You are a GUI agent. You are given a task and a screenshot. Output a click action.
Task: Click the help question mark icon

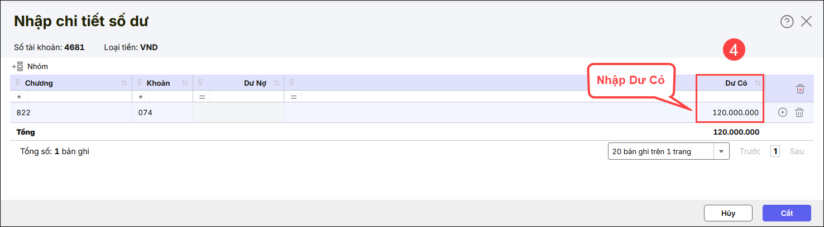coord(787,22)
